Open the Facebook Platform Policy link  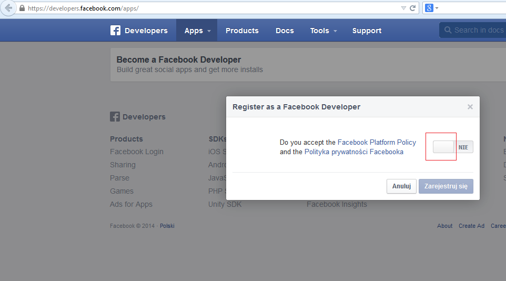point(377,143)
